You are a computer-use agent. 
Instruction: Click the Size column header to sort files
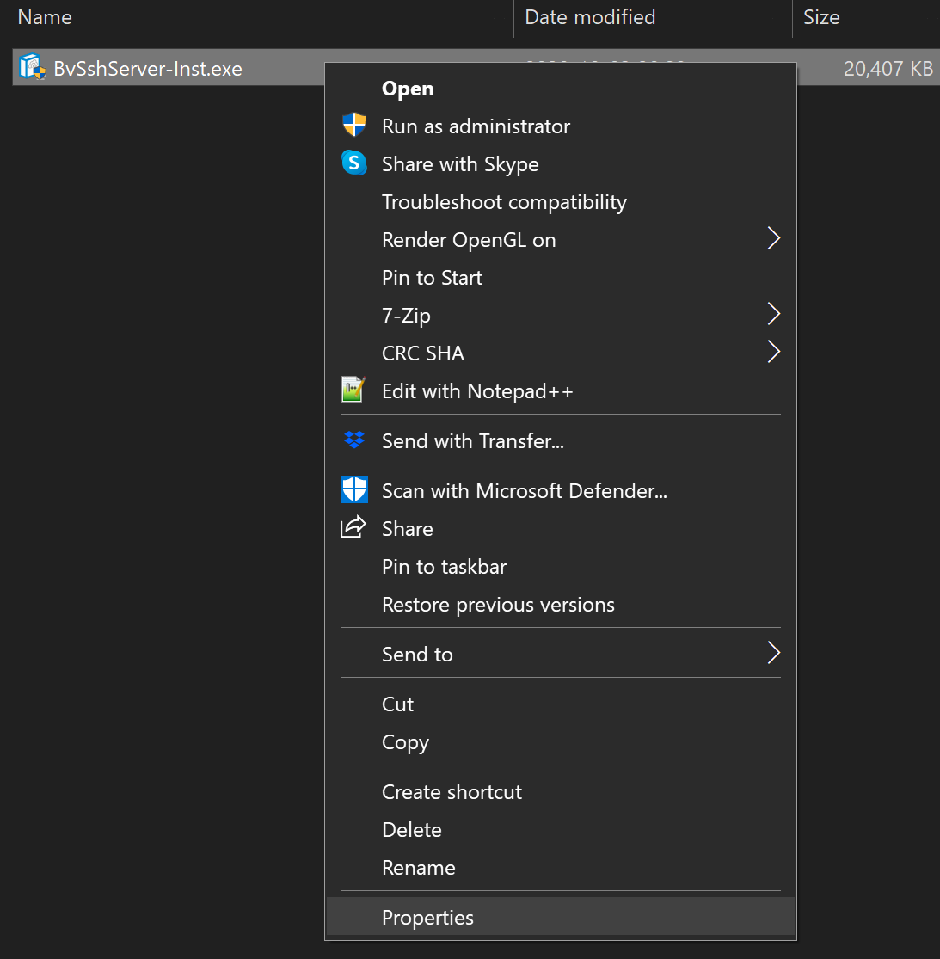coord(821,17)
